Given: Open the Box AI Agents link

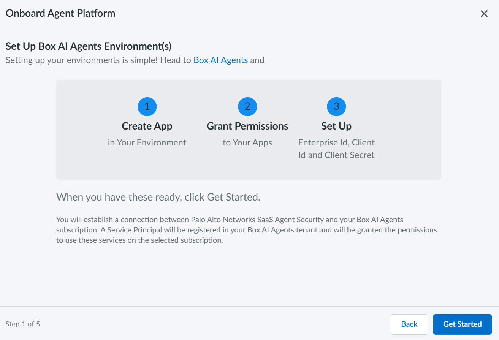Looking at the screenshot, I should 220,60.
